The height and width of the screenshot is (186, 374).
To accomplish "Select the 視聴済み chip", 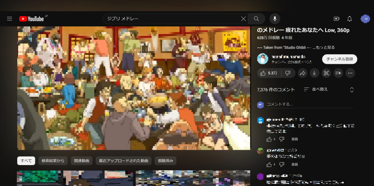I will pos(165,161).
